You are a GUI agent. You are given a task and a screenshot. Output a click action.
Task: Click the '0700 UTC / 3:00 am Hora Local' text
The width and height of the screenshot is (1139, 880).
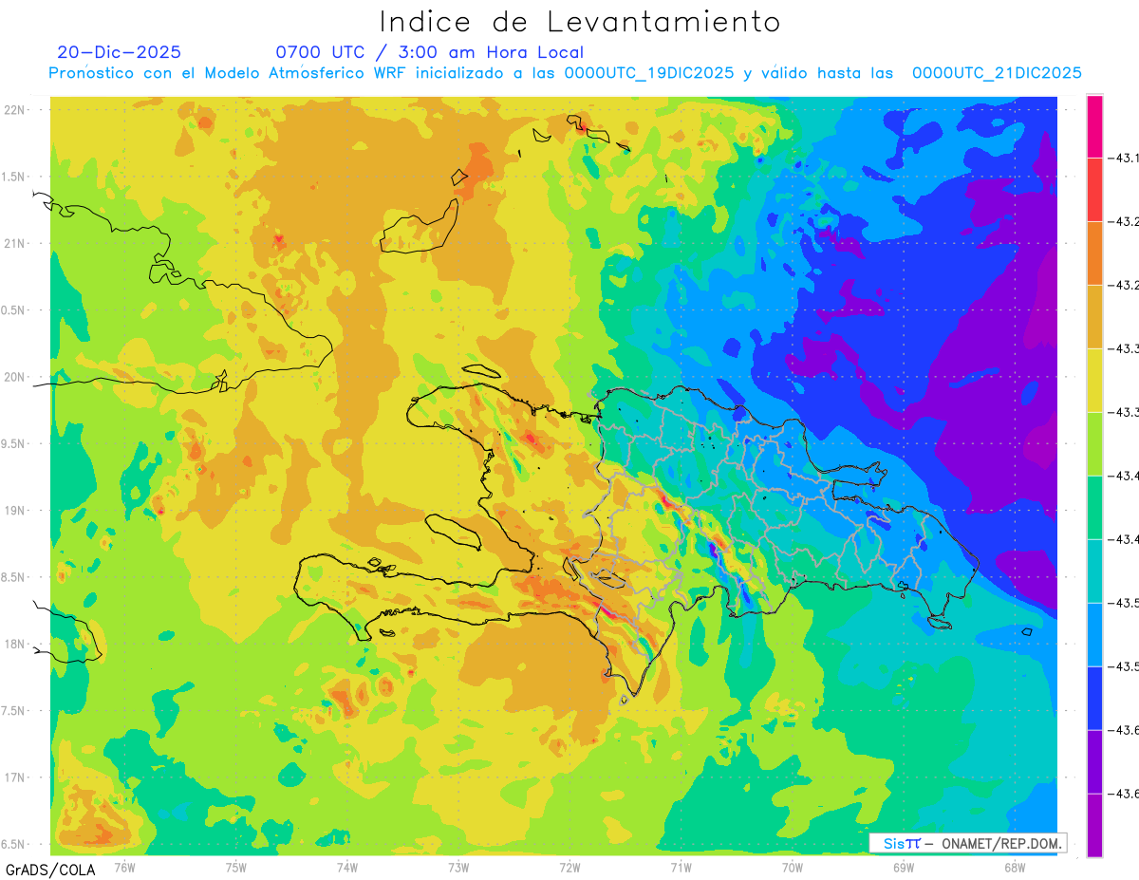429,52
